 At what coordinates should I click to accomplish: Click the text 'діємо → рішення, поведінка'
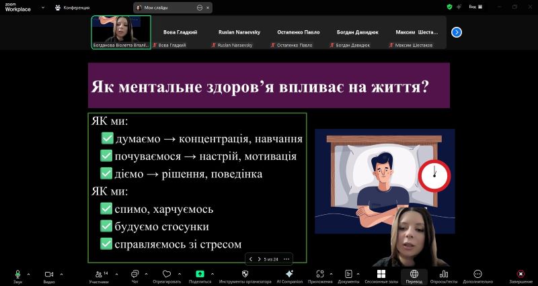(188, 174)
